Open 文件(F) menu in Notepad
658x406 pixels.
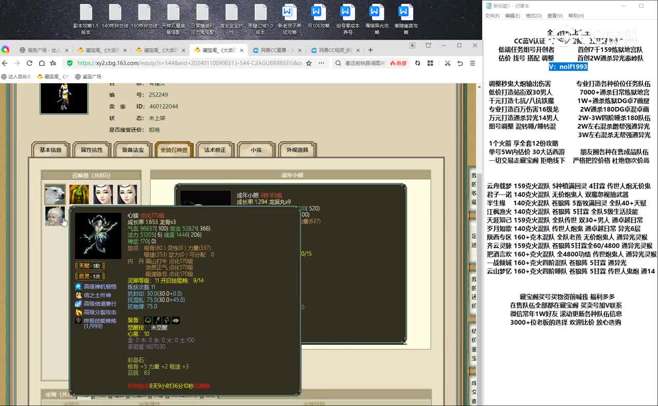(x=492, y=16)
